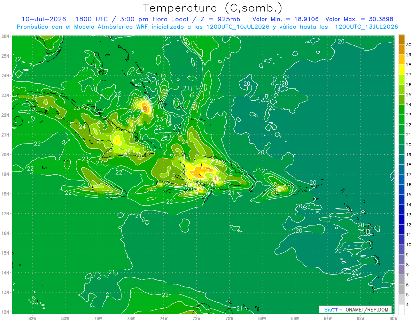The image size is (418, 323).
Task: Click the longitude axis label "82W"
Action: pos(32,318)
